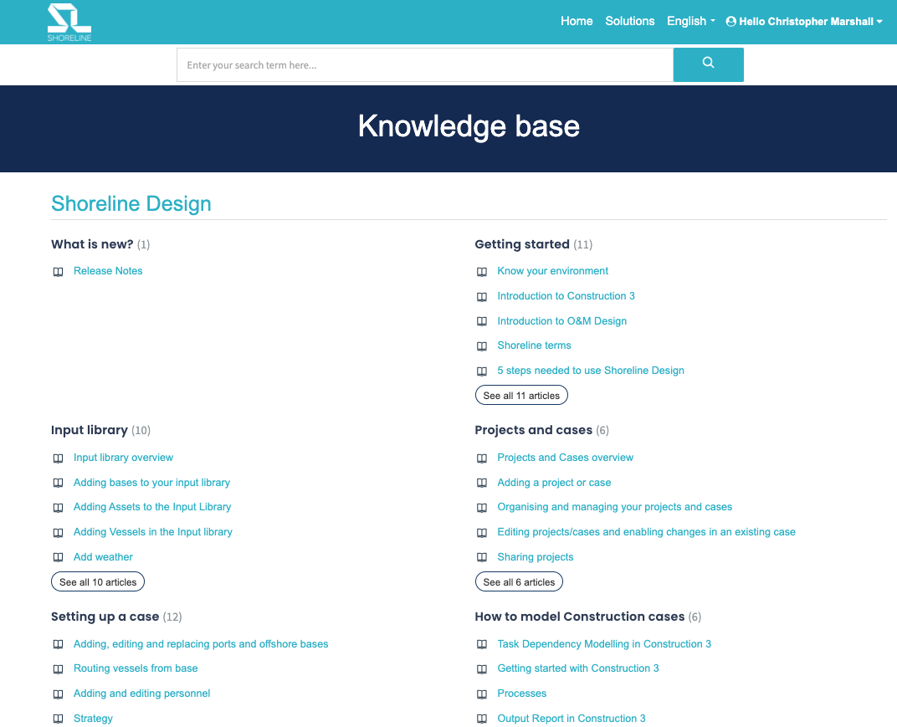This screenshot has width=897, height=727.
Task: Open the Introduction to O&M Design article
Action: [x=561, y=321]
